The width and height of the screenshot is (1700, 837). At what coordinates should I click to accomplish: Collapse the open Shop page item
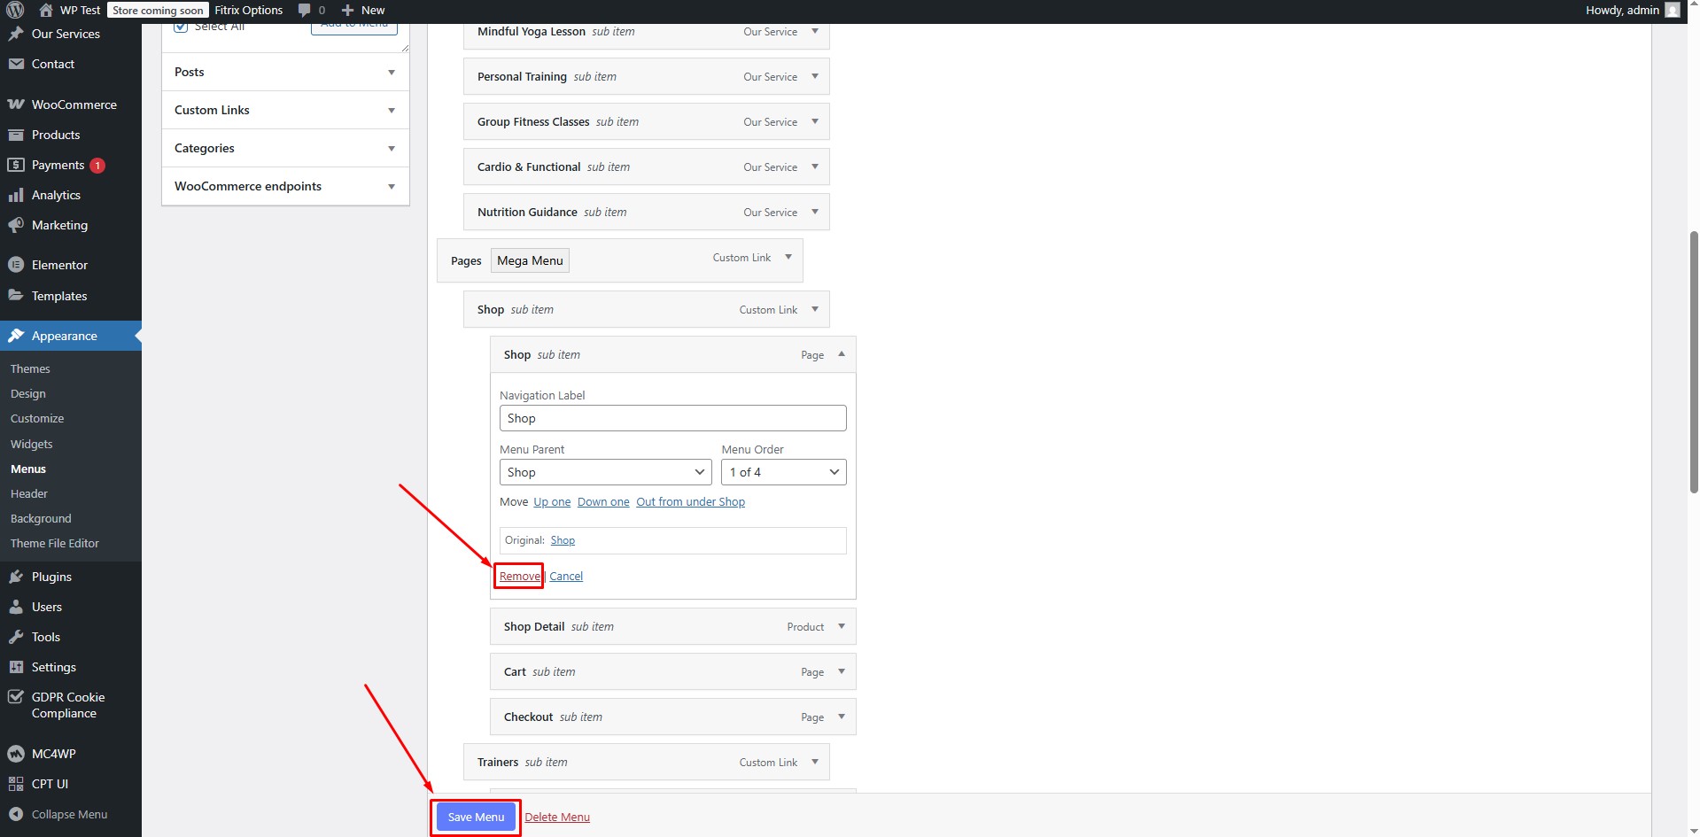click(x=841, y=354)
